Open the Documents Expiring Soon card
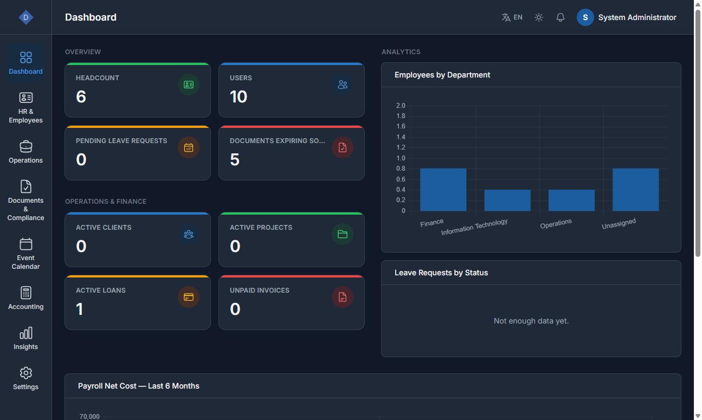The image size is (702, 420). 292,153
